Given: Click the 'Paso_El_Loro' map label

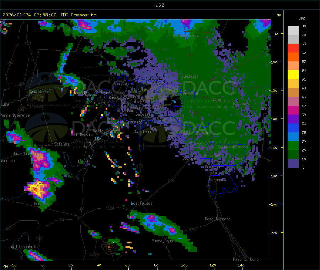Looking at the screenshot, I should (246, 259).
